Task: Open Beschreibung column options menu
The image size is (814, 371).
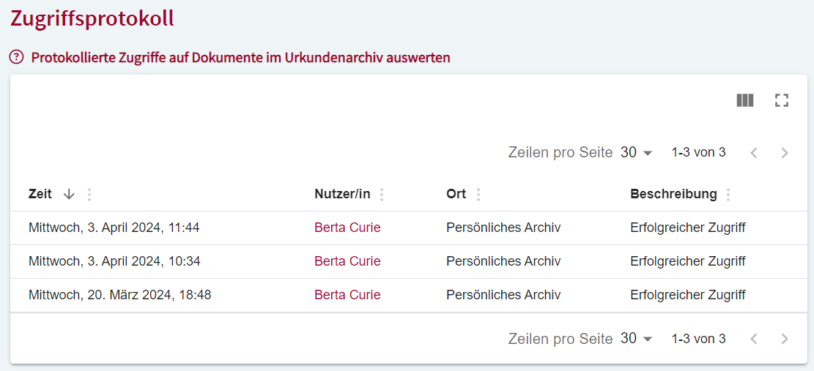Action: 728,195
